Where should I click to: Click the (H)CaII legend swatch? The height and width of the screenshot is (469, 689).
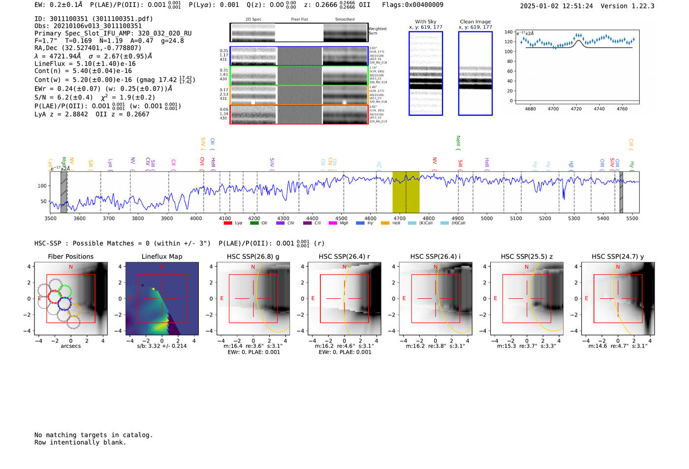coord(444,223)
